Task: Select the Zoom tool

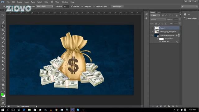Action: click(x=3, y=88)
